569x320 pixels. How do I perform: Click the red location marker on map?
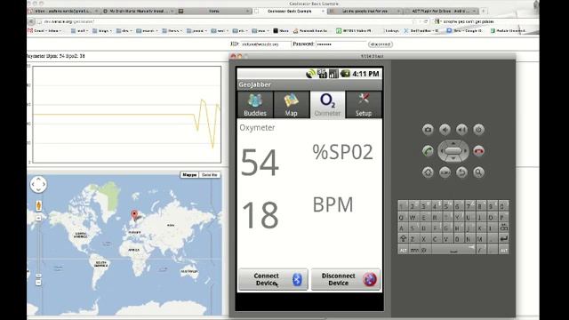134,215
